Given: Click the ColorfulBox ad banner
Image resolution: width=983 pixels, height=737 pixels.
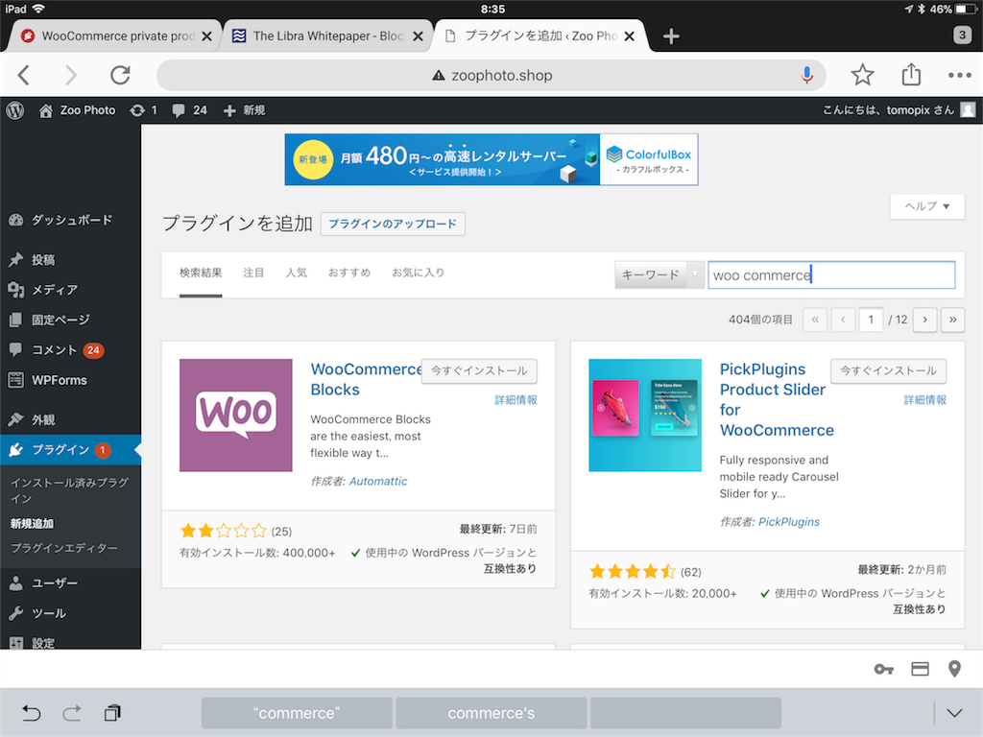Looking at the screenshot, I should [x=491, y=159].
